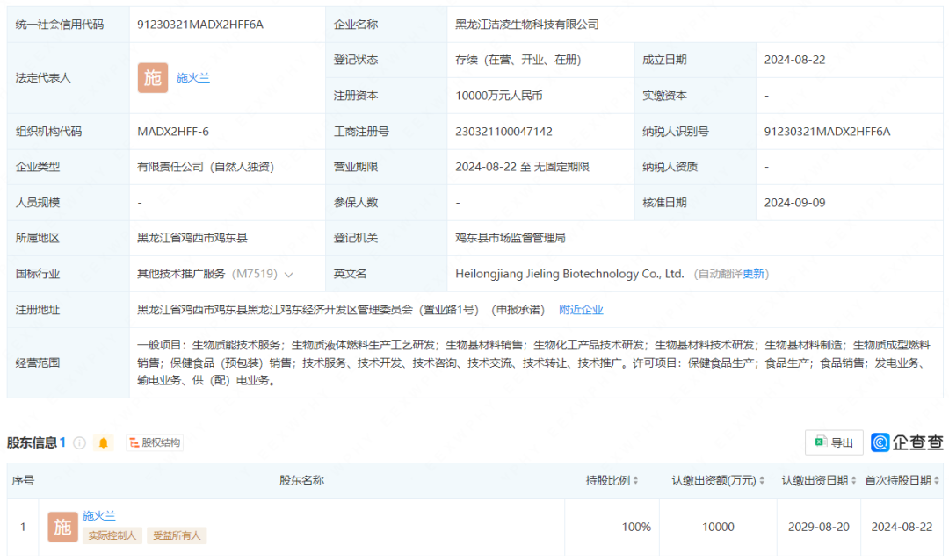This screenshot has width=949, height=560.
Task: Export shareholder data with 导出 button
Action: (833, 442)
